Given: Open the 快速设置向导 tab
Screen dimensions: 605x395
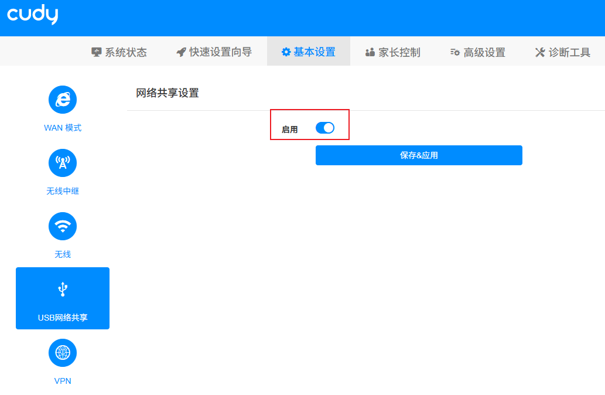Looking at the screenshot, I should [214, 52].
